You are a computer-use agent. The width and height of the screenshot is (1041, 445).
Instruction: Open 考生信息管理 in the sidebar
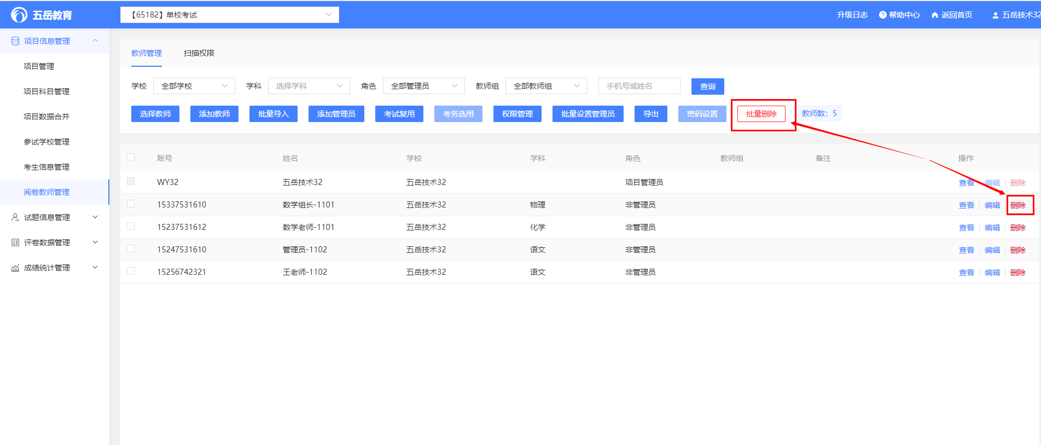tap(46, 167)
